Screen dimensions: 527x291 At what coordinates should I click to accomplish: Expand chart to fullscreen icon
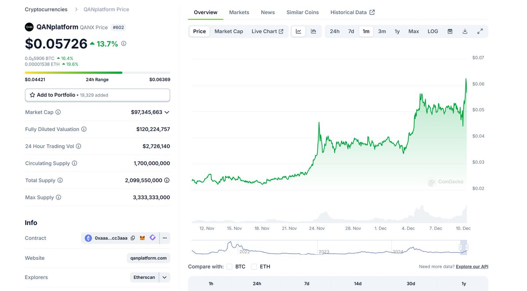[480, 31]
